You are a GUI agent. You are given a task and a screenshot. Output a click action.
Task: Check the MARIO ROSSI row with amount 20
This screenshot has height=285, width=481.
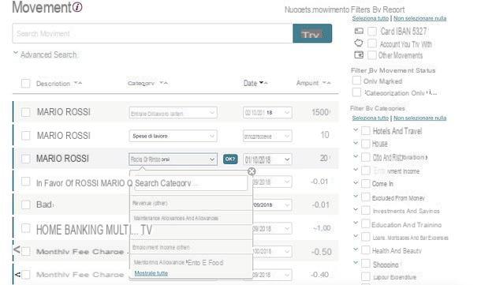click(x=26, y=159)
